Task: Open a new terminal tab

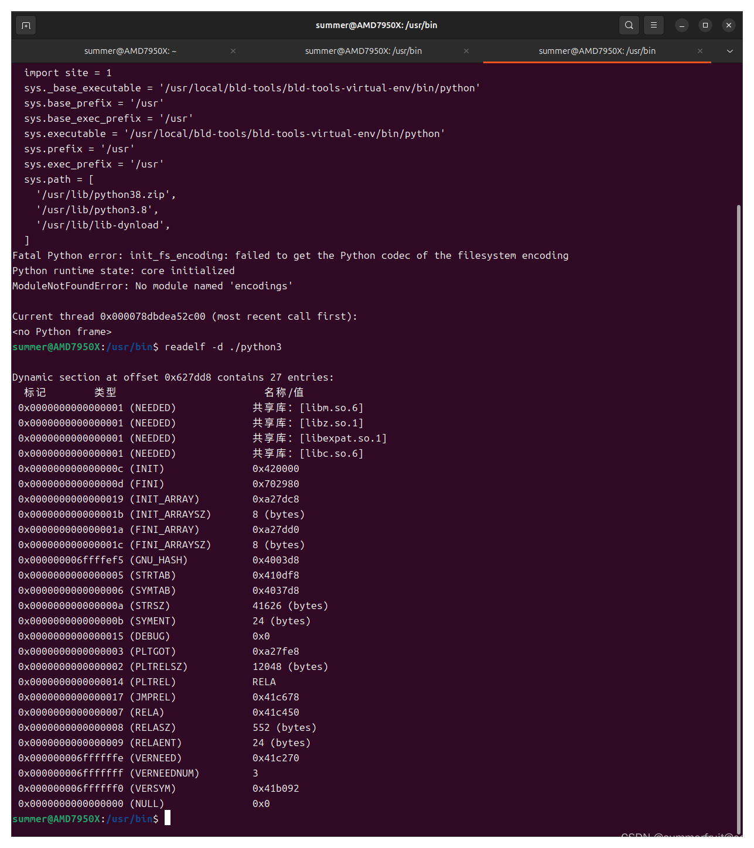Action: 26,25
